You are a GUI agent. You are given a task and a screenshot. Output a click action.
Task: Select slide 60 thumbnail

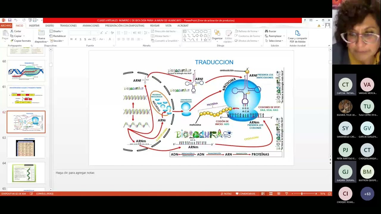coord(26,71)
